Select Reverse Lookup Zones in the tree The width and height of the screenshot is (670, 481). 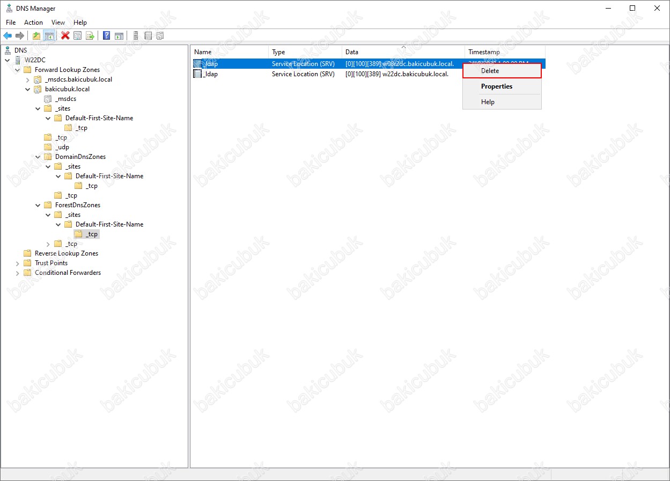(67, 253)
